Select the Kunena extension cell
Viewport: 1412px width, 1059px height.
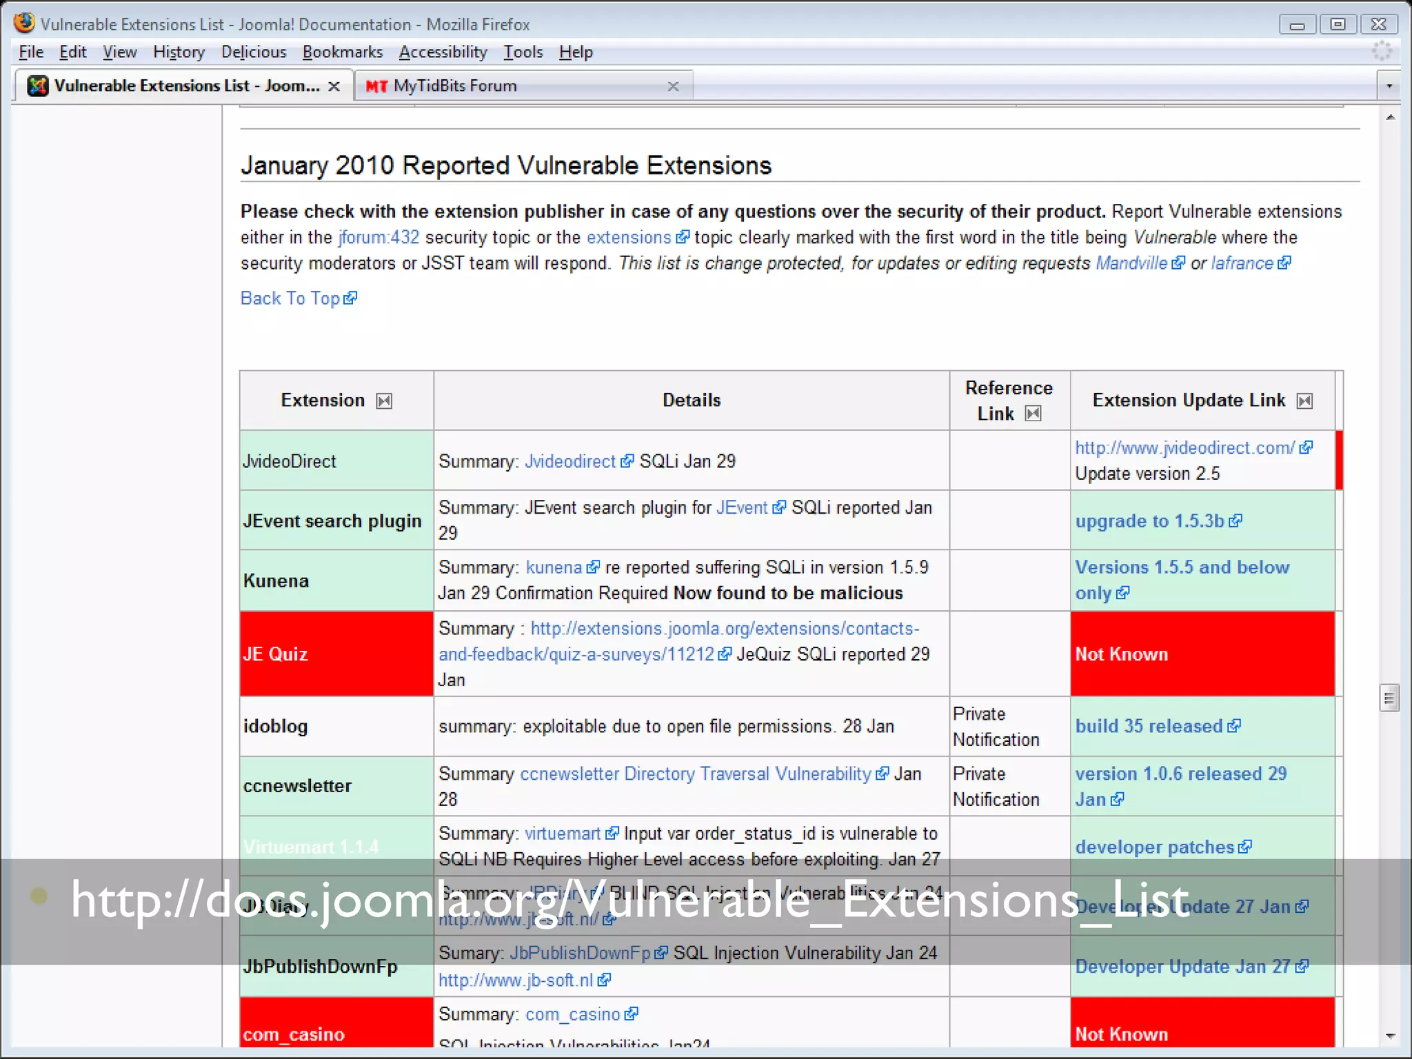click(x=336, y=581)
